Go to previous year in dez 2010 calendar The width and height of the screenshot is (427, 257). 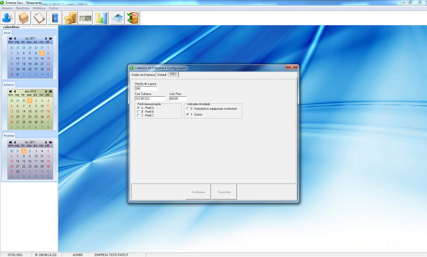tap(10, 91)
